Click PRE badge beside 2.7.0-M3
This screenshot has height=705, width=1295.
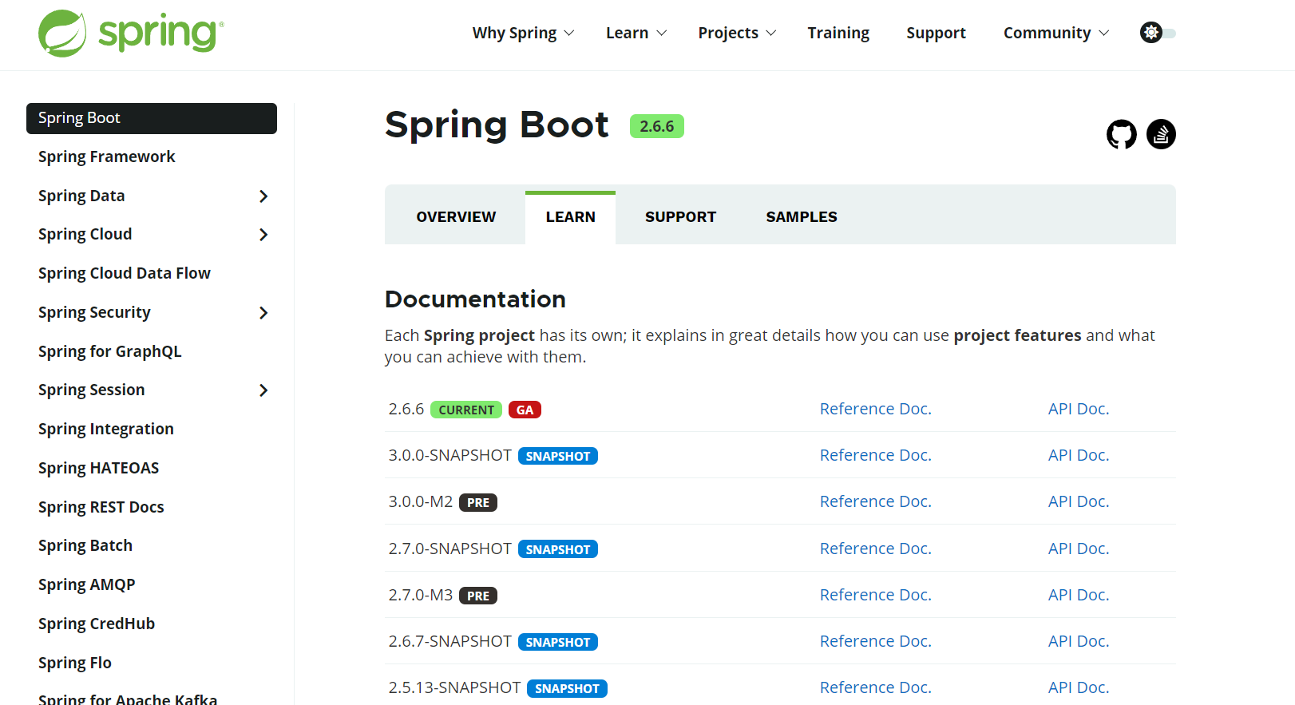tap(478, 596)
